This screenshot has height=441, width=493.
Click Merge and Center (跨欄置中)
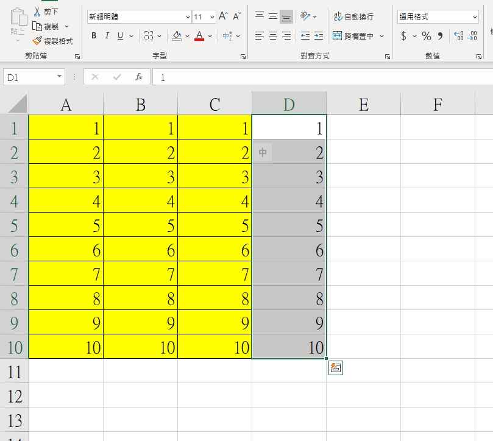pos(353,36)
